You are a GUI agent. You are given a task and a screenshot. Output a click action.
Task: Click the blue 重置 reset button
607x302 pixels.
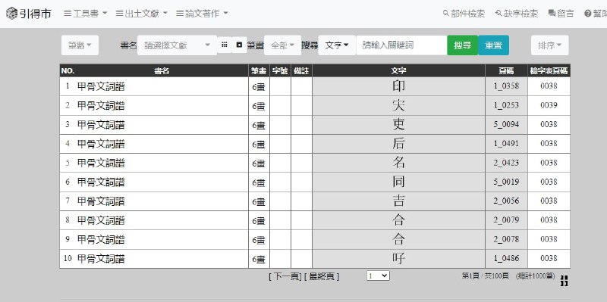tap(493, 45)
